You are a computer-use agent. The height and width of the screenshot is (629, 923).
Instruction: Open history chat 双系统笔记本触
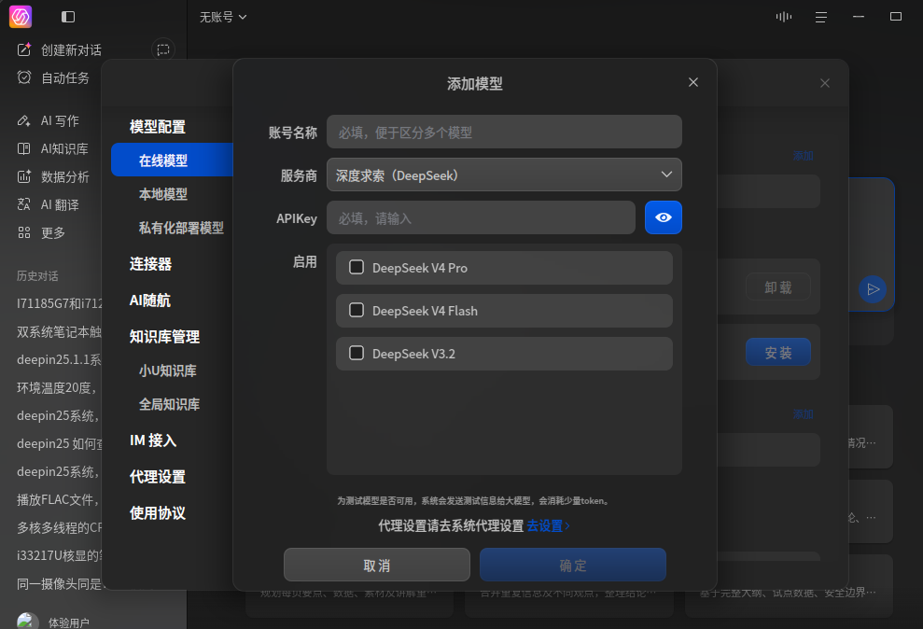point(60,332)
